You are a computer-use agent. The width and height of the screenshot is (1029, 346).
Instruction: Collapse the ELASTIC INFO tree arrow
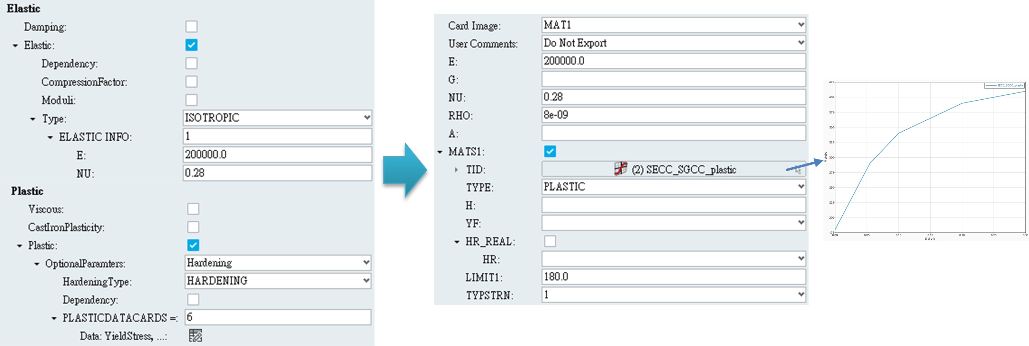coord(50,137)
